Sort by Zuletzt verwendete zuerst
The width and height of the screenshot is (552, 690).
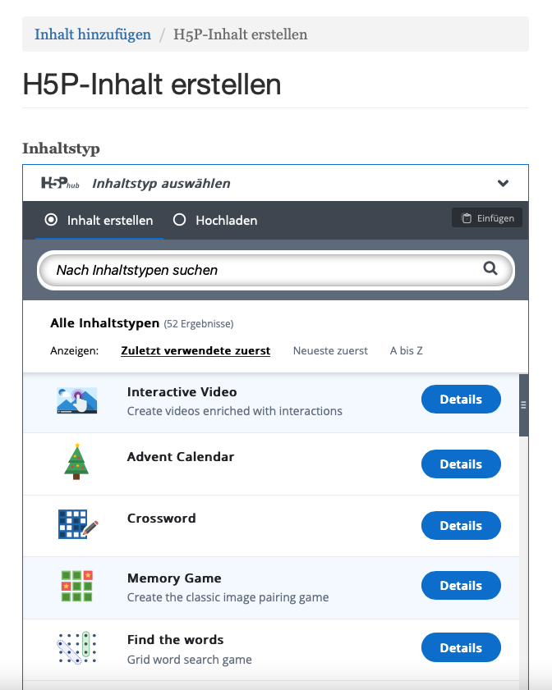coord(195,350)
